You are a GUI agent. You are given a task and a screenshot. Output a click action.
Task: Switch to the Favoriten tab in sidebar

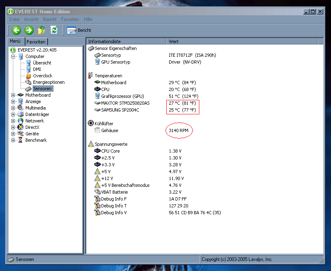(36, 42)
